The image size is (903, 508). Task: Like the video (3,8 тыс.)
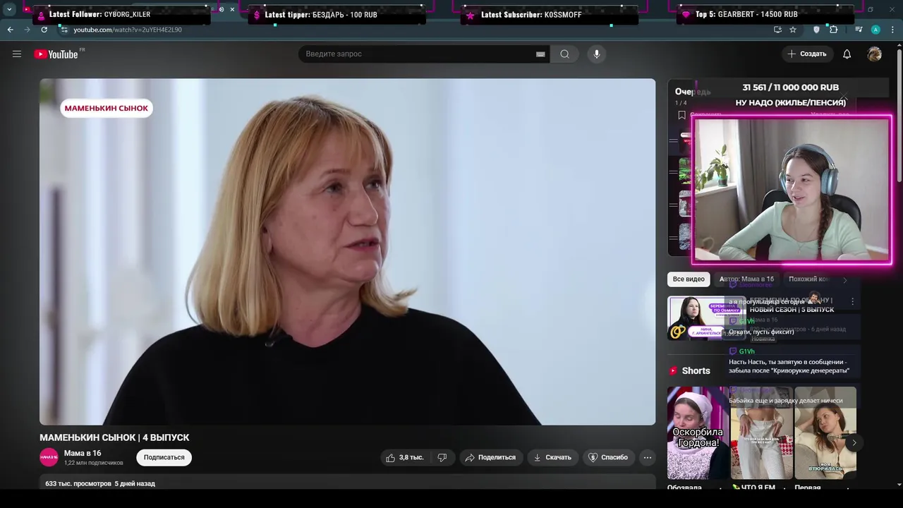[x=405, y=457]
